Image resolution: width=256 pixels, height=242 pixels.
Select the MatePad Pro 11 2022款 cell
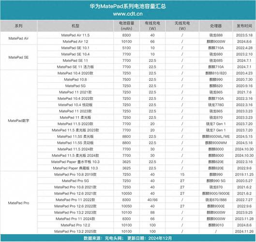click(75, 200)
